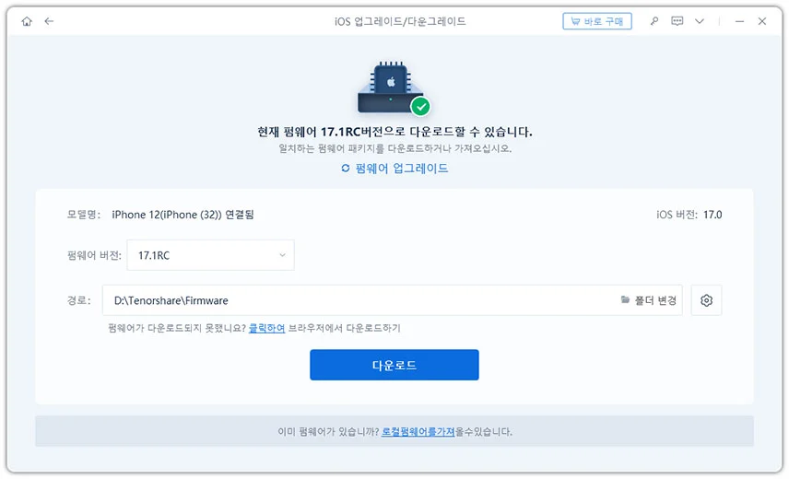Open the feedback chat icon
This screenshot has height=479, width=789.
[x=677, y=21]
